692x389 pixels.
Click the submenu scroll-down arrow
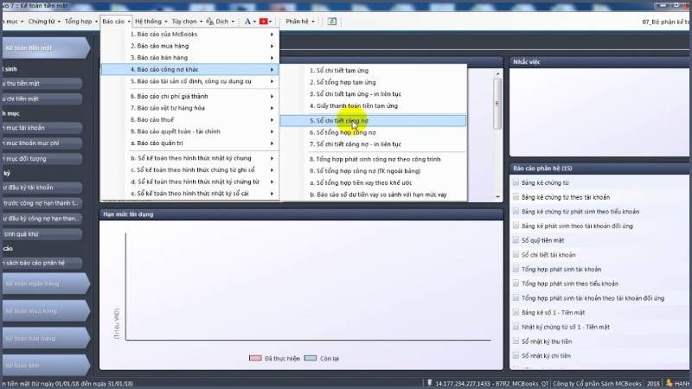pos(498,196)
